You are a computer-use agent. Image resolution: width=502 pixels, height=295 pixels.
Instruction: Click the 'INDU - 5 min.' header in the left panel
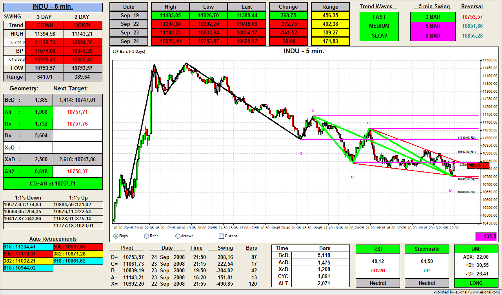(x=53, y=7)
